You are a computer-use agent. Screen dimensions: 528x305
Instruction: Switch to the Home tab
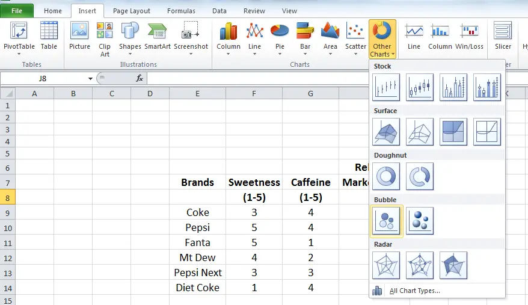coord(53,11)
